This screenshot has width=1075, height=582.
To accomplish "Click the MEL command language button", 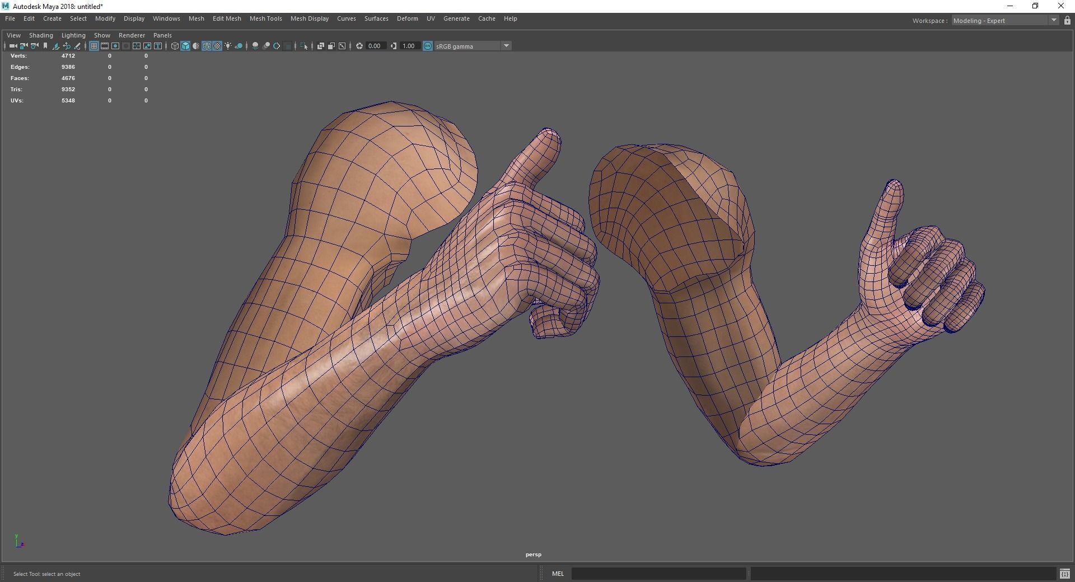I will pyautogui.click(x=558, y=574).
